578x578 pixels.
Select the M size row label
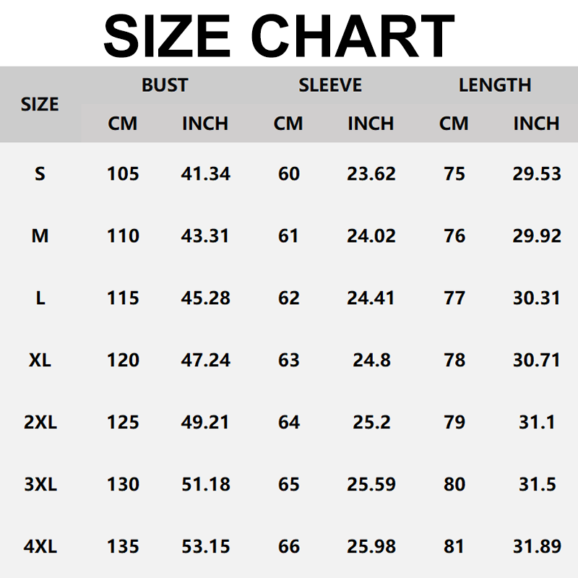coord(40,236)
